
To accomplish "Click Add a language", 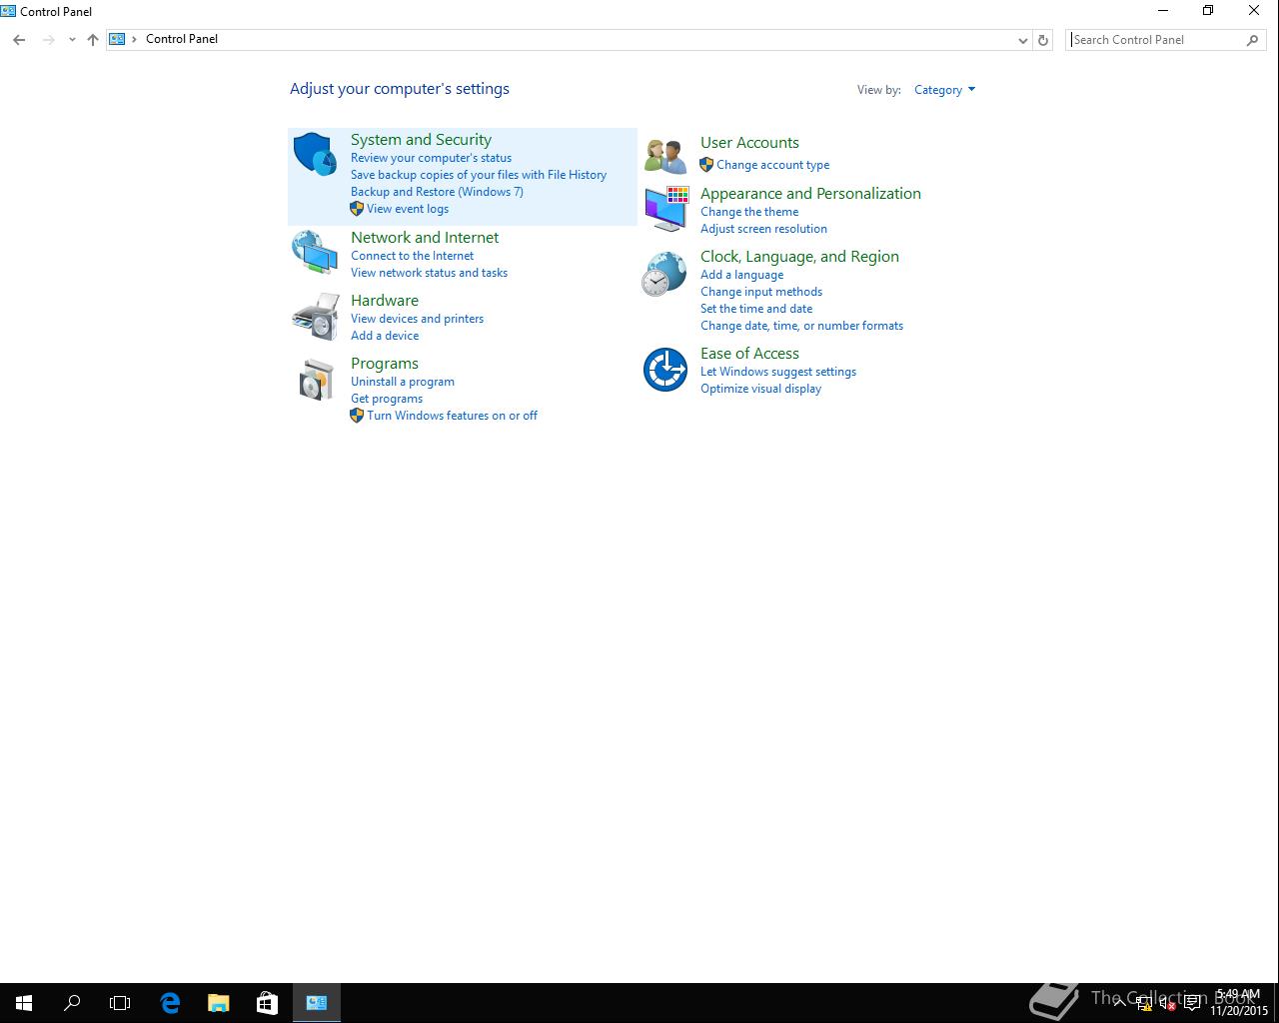I will click(741, 275).
